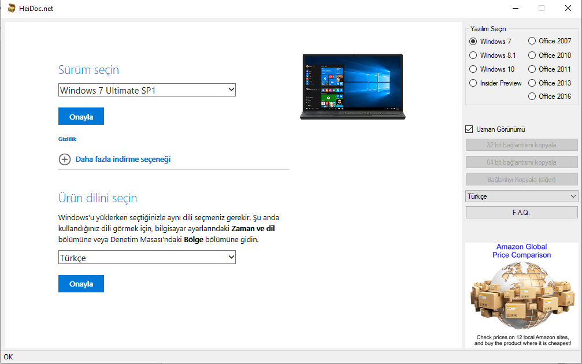Click the Sürüm seçin heading
The width and height of the screenshot is (582, 364).
tap(88, 70)
